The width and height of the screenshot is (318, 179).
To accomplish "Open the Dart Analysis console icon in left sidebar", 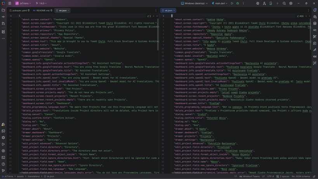I will pos(3,131).
